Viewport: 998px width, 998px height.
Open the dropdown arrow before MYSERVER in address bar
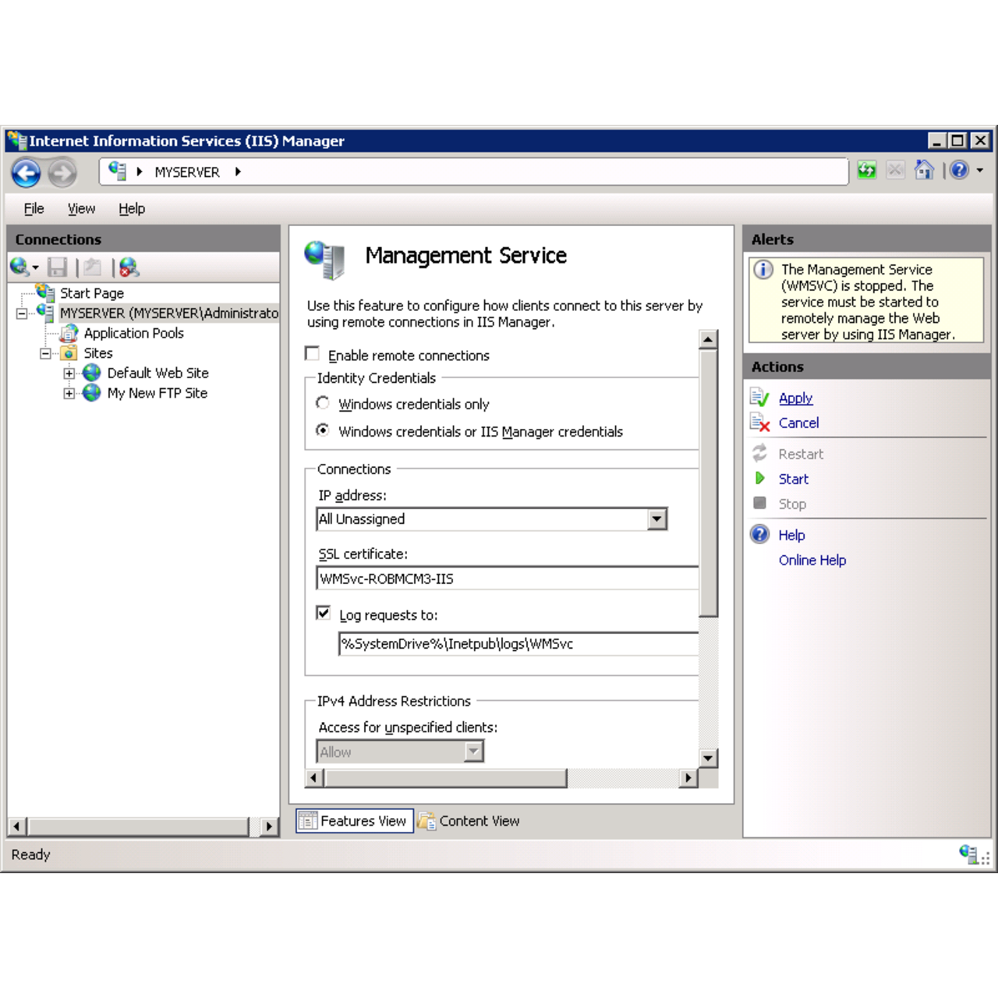click(139, 172)
